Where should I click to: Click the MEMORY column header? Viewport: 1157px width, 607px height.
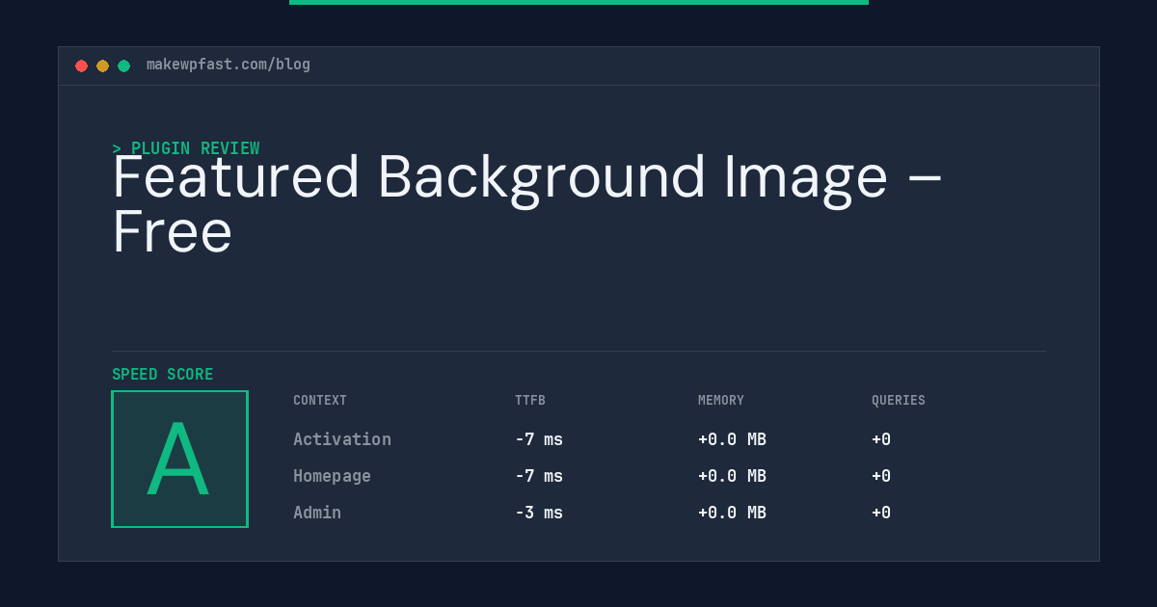(721, 400)
